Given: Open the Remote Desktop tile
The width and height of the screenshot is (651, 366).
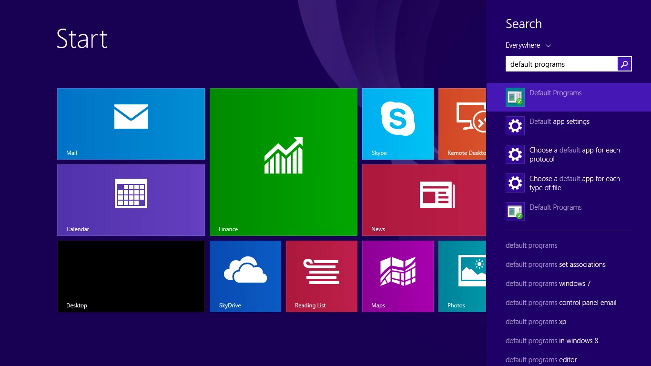Looking at the screenshot, I should [462, 124].
